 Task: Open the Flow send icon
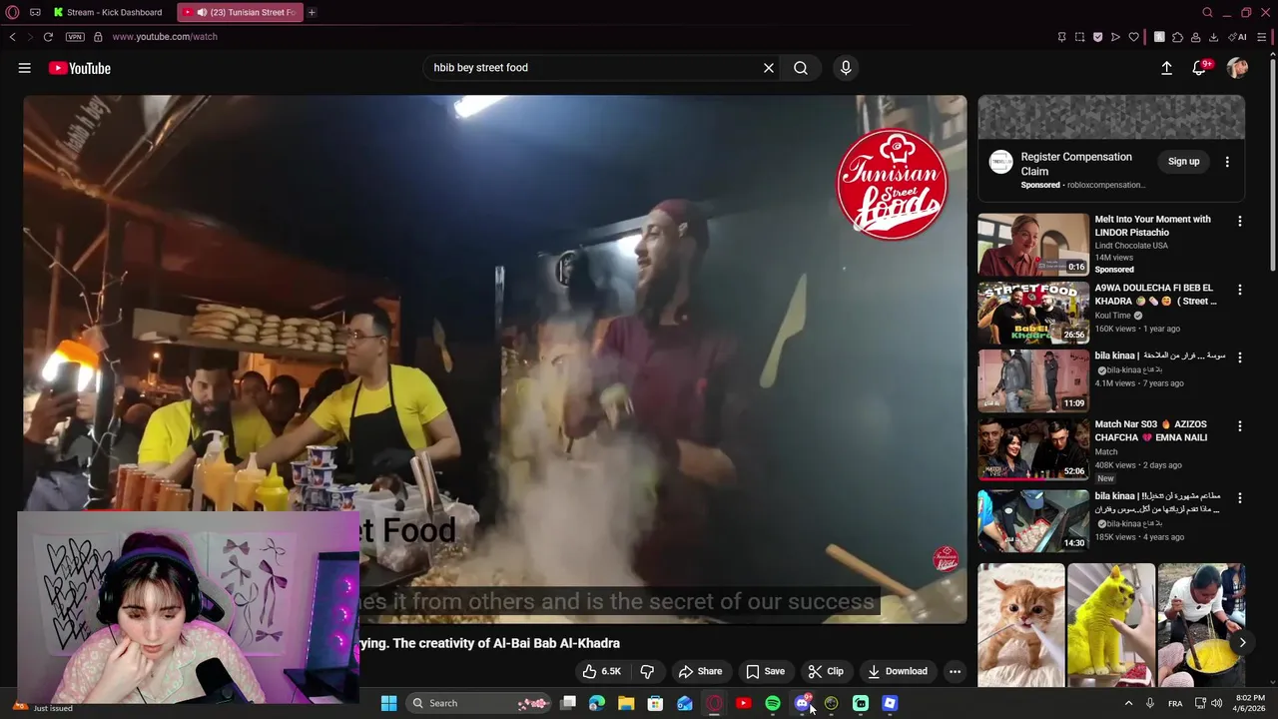click(1115, 37)
